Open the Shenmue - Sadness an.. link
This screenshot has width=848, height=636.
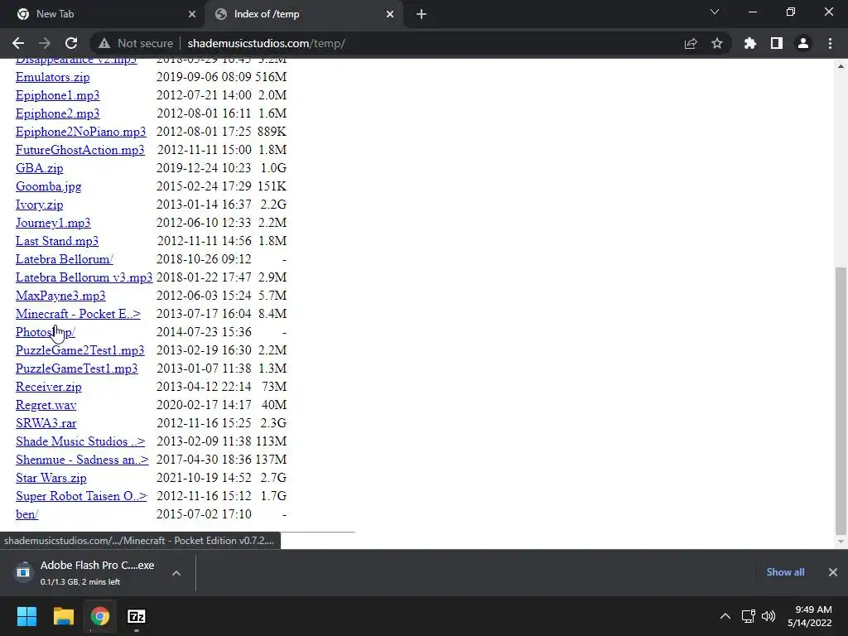[82, 460]
